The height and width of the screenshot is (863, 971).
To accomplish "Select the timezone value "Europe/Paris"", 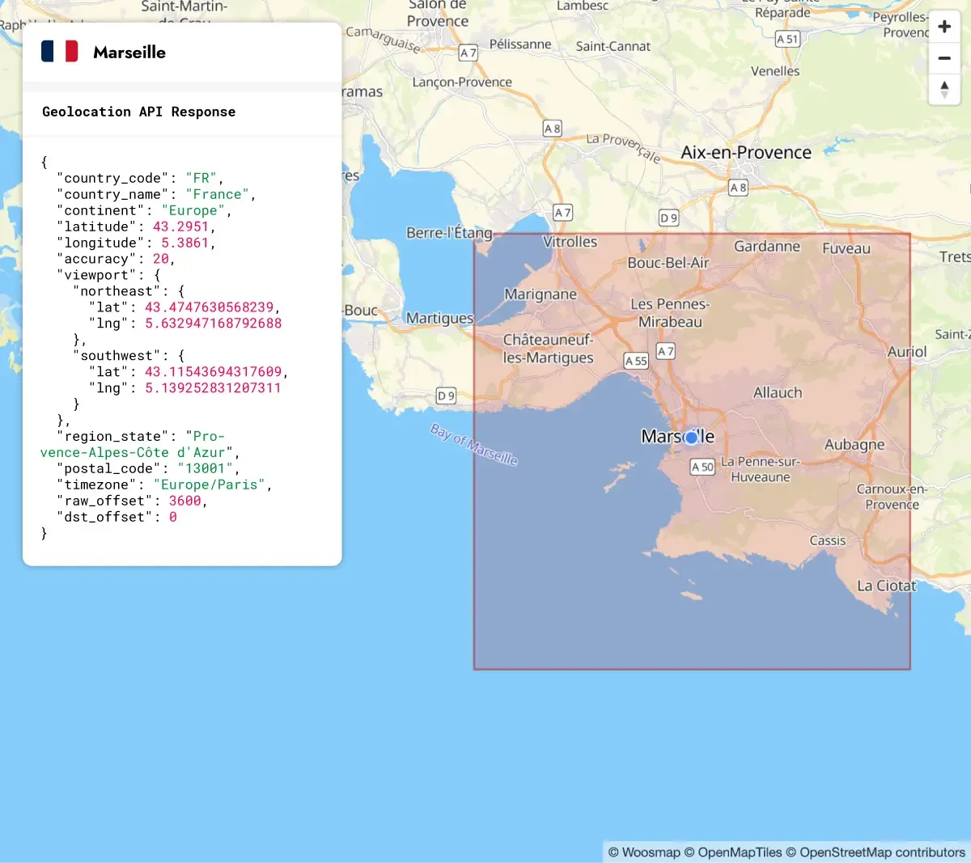I will pyautogui.click(x=210, y=485).
